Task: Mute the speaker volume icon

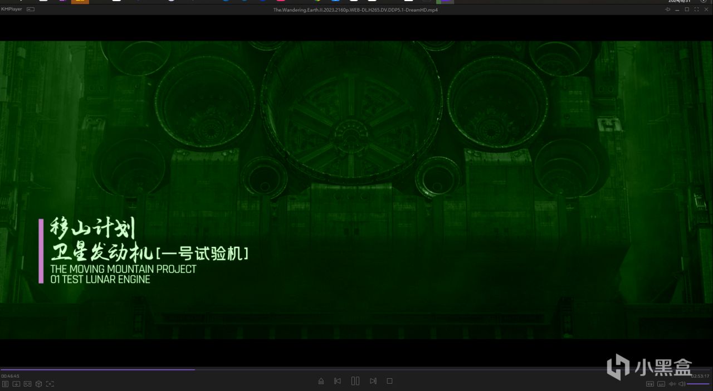Action: pos(682,384)
